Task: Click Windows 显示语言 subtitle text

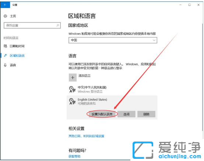Action: tap(90, 92)
